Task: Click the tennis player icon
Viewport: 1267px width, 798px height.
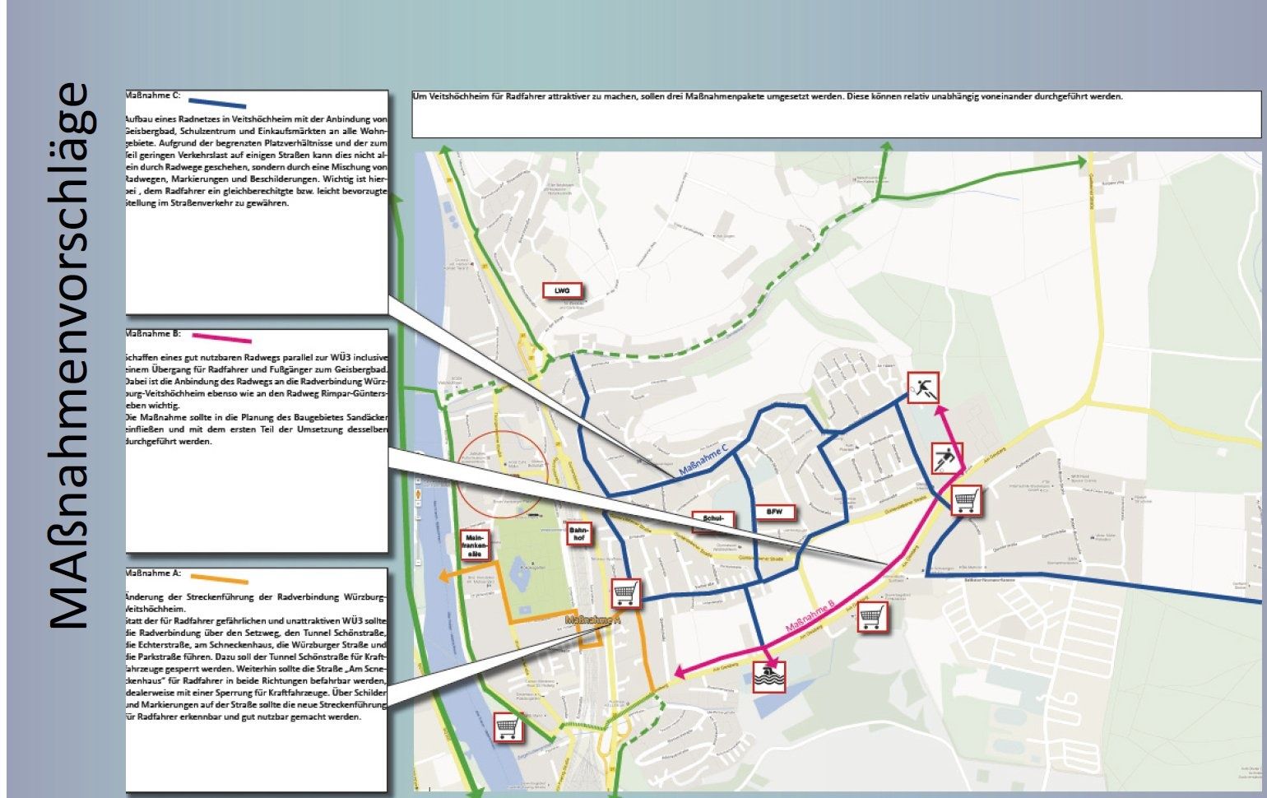Action: click(923, 387)
